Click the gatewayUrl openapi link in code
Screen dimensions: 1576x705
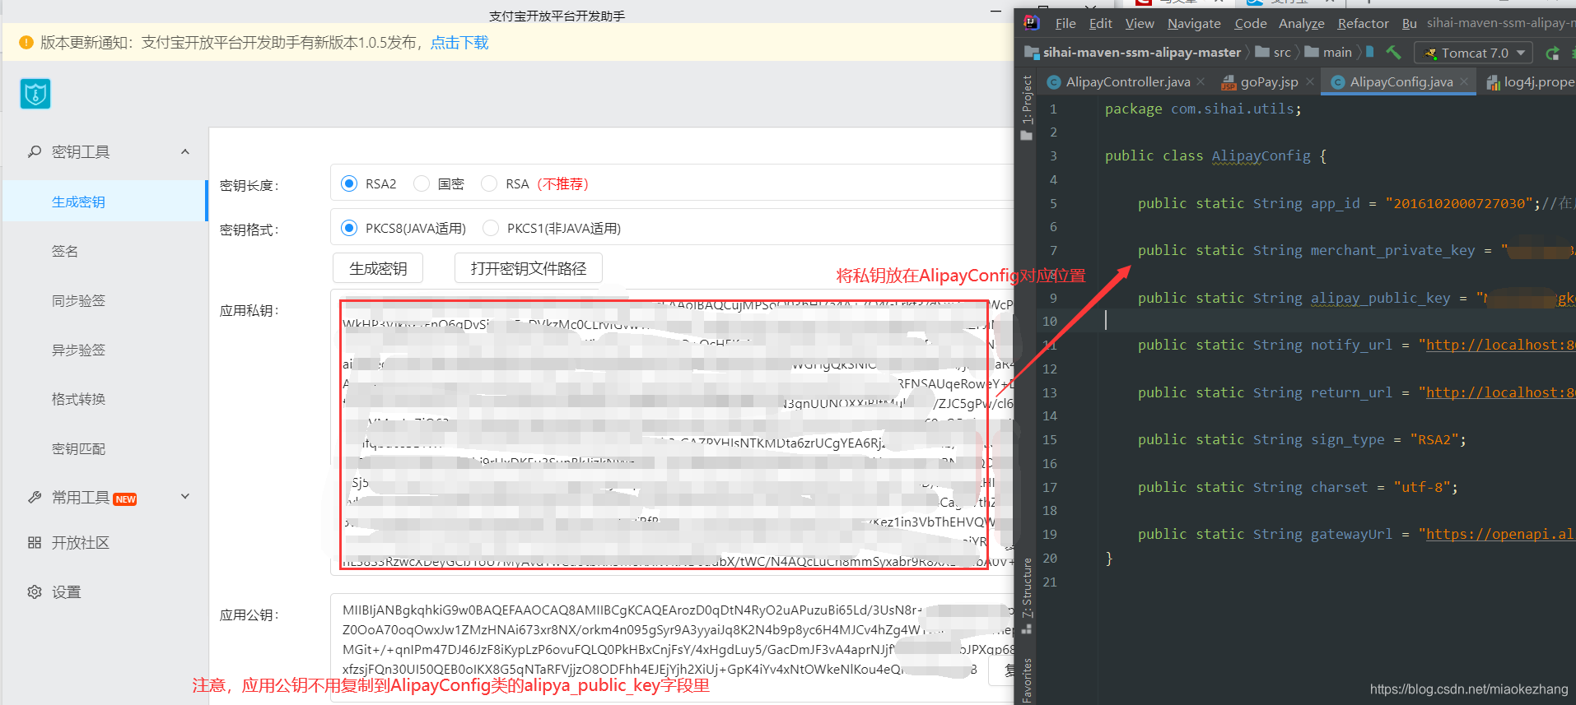pyautogui.click(x=1500, y=534)
